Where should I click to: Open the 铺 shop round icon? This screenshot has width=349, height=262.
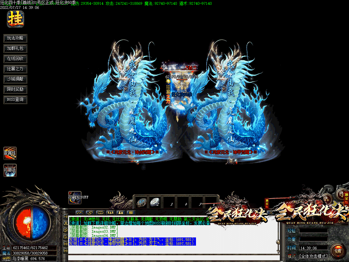338,251
